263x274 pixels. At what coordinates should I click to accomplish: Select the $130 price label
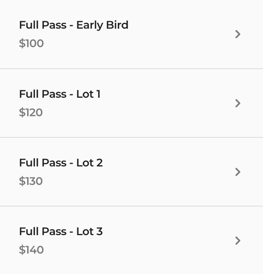[31, 181]
